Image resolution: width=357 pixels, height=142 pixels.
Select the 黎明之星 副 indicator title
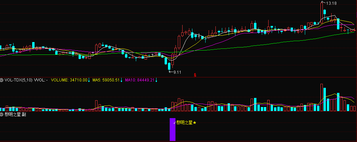coord(15,114)
